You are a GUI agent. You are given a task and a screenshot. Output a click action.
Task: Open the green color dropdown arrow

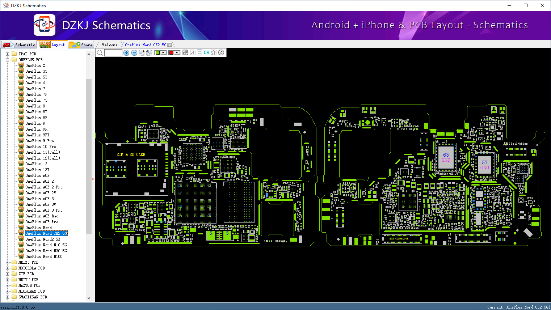pyautogui.click(x=163, y=53)
